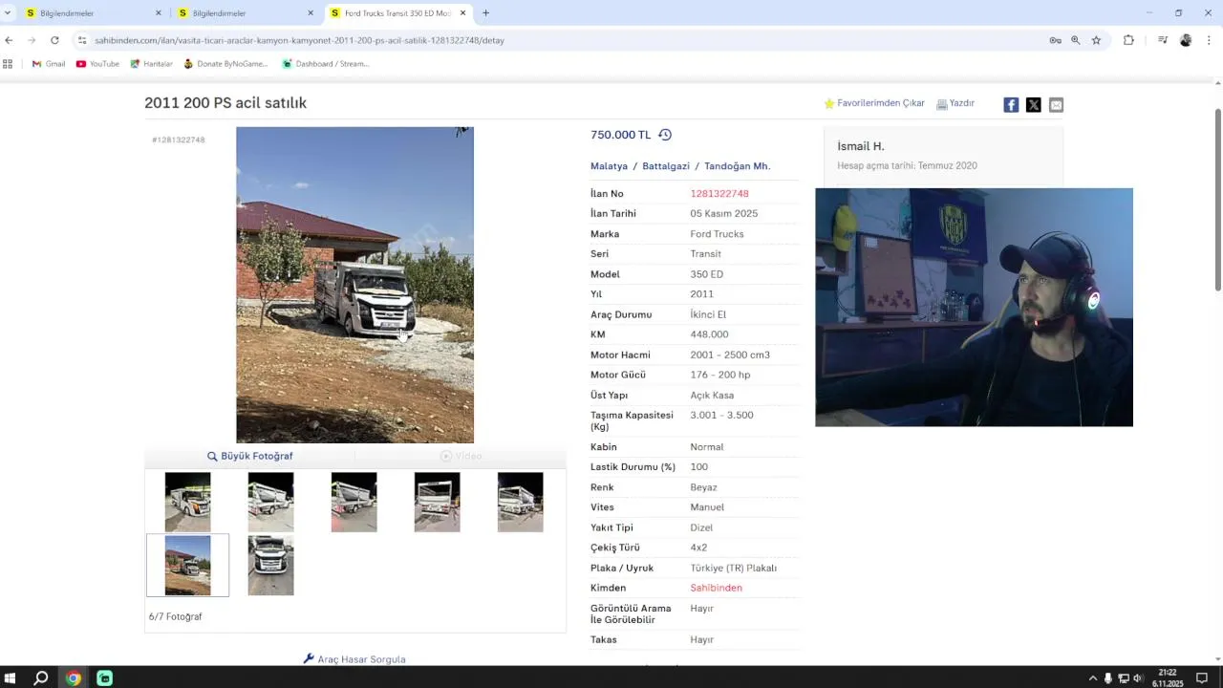Open the Gmail bookmark
Image resolution: width=1223 pixels, height=688 pixels.
click(x=49, y=64)
